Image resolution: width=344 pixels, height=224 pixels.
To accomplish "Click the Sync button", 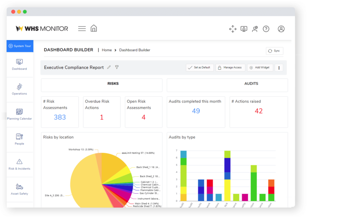I will (x=274, y=51).
